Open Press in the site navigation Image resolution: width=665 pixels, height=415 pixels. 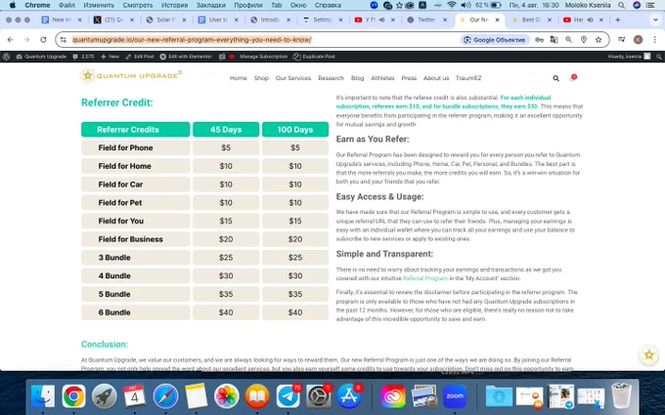(x=409, y=78)
